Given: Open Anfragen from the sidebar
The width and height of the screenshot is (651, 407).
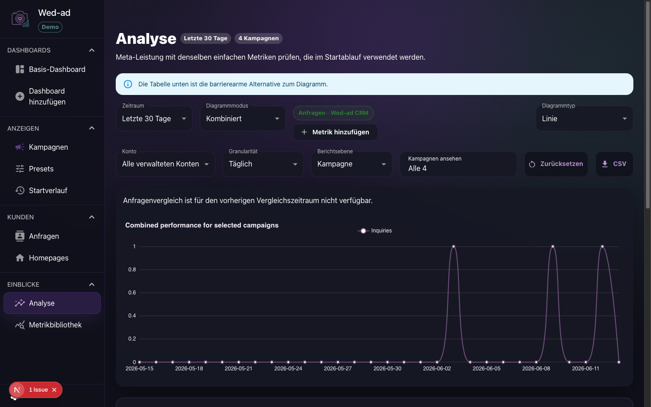Looking at the screenshot, I should tap(52, 236).
